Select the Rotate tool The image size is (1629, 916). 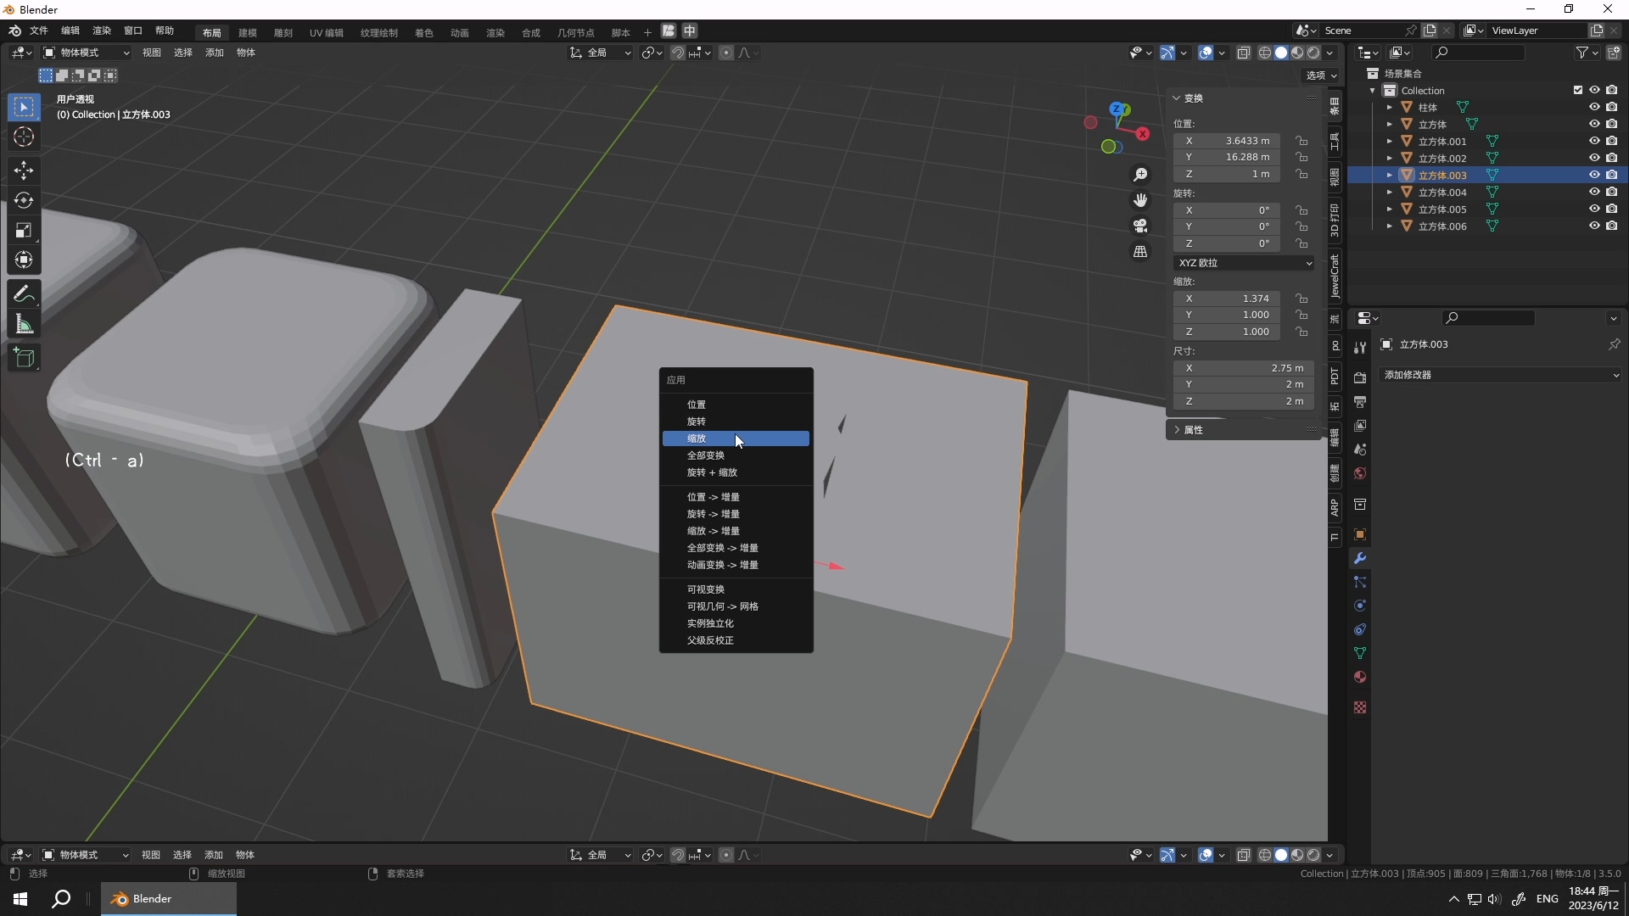24,200
